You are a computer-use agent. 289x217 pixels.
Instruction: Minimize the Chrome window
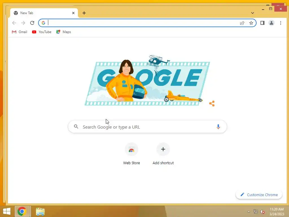click(263, 9)
